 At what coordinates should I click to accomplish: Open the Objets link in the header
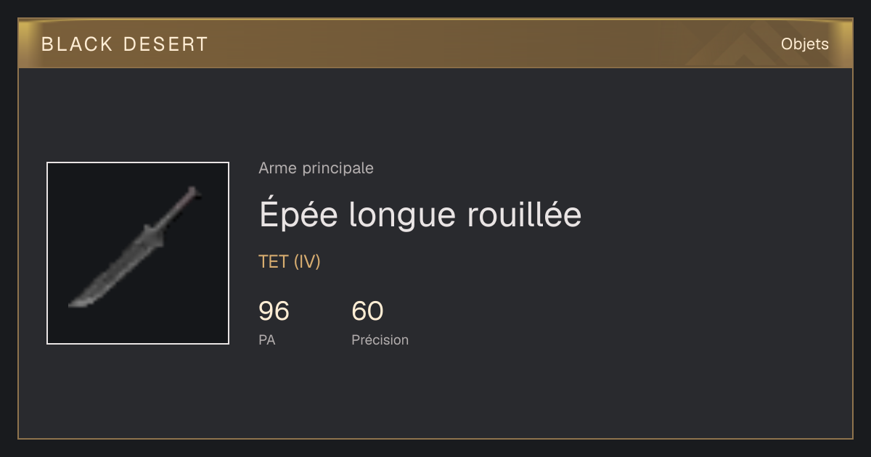(805, 44)
